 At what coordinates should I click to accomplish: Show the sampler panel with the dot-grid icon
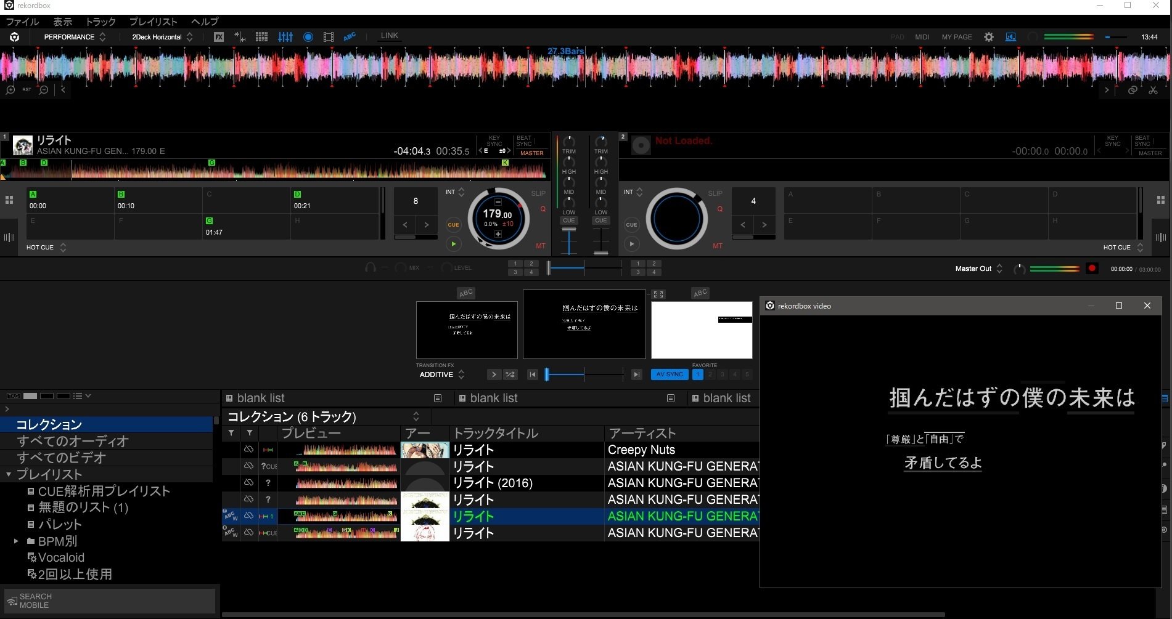[261, 37]
